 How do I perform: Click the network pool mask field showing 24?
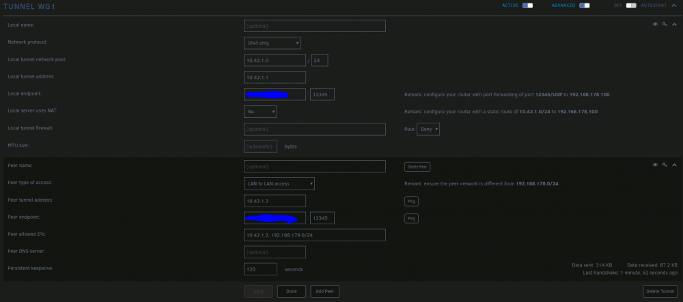pos(320,61)
